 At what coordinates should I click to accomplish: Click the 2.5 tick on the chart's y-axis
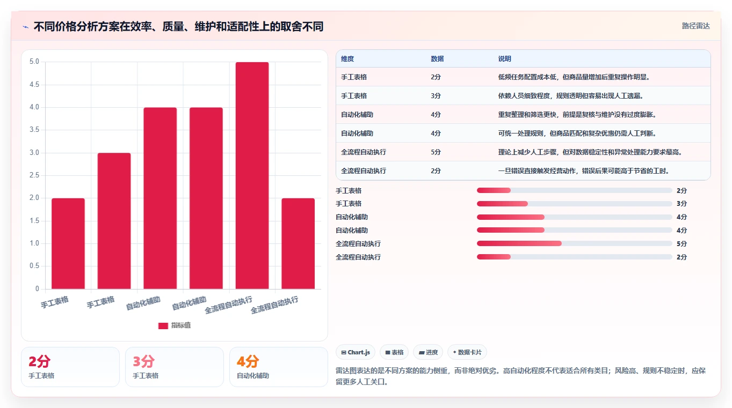point(34,175)
